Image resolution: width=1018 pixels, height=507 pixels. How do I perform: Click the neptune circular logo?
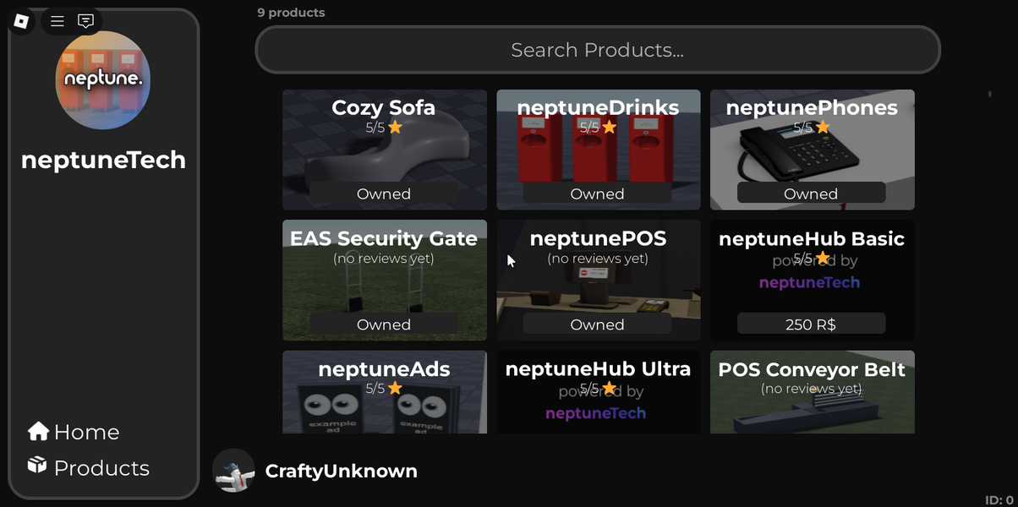click(x=103, y=80)
